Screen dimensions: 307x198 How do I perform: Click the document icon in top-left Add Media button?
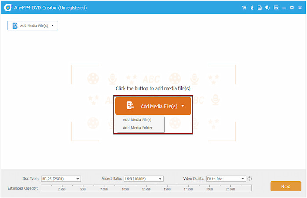tap(15, 26)
